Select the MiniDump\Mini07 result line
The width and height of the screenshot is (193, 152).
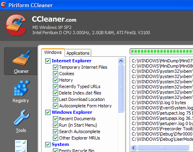point(162,61)
